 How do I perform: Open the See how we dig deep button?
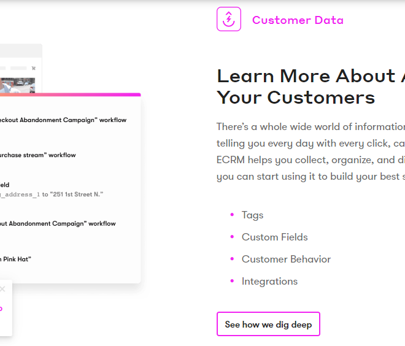click(x=268, y=324)
